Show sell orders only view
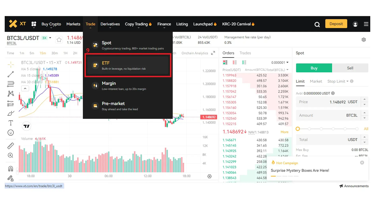 235,63
